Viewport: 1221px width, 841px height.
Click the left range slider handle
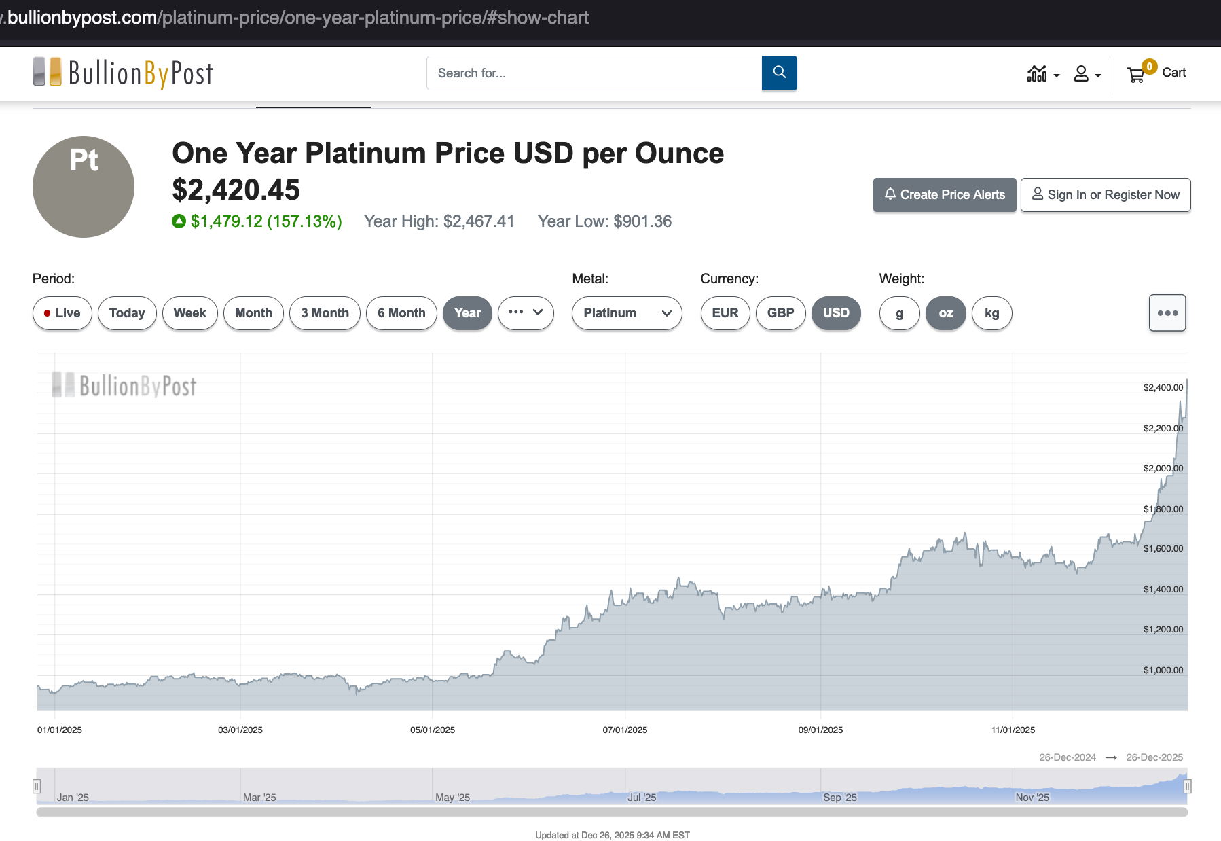37,786
